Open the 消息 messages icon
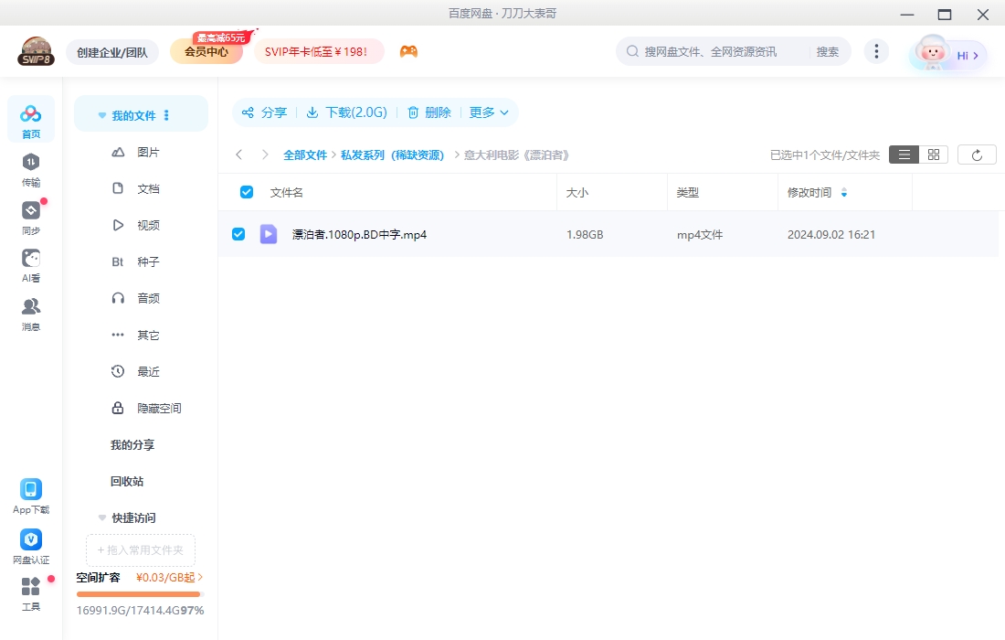Image resolution: width=1005 pixels, height=640 pixels. (31, 307)
